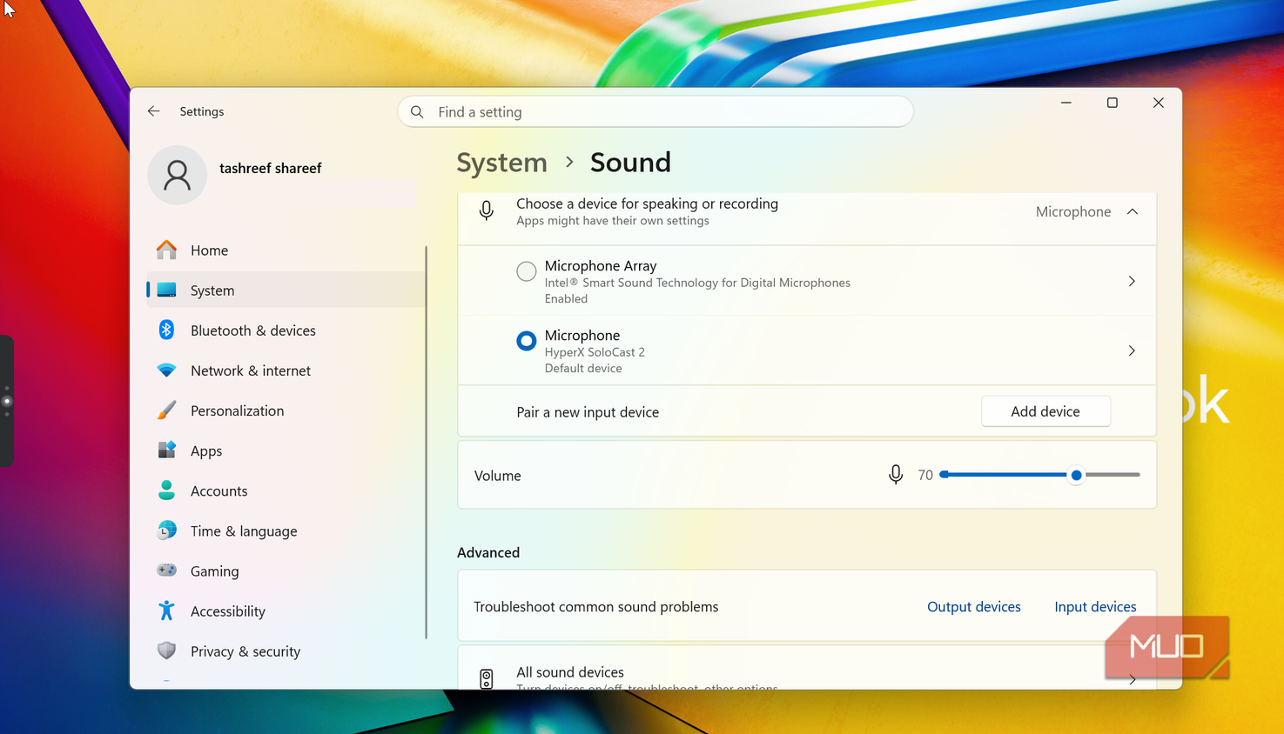Click the user profile avatar icon
Image resolution: width=1284 pixels, height=734 pixels.
pyautogui.click(x=177, y=175)
